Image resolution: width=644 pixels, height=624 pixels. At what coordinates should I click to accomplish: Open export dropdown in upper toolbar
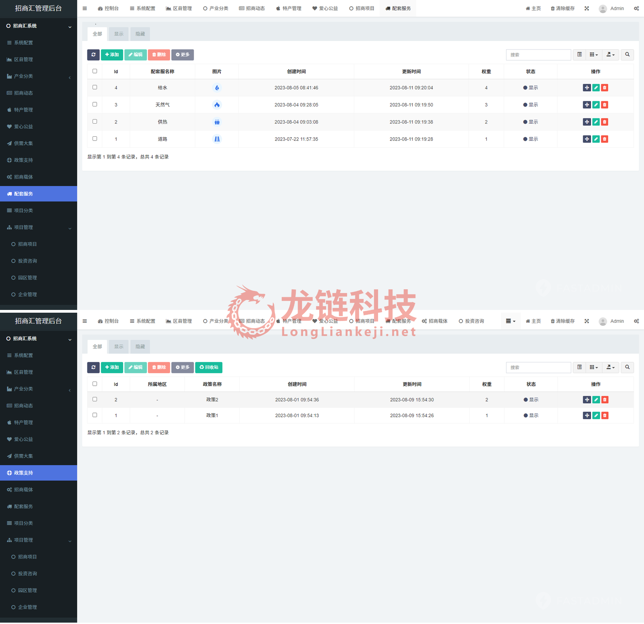pos(611,54)
